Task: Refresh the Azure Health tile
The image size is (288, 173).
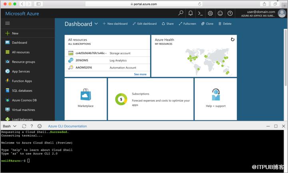Action: [232, 39]
